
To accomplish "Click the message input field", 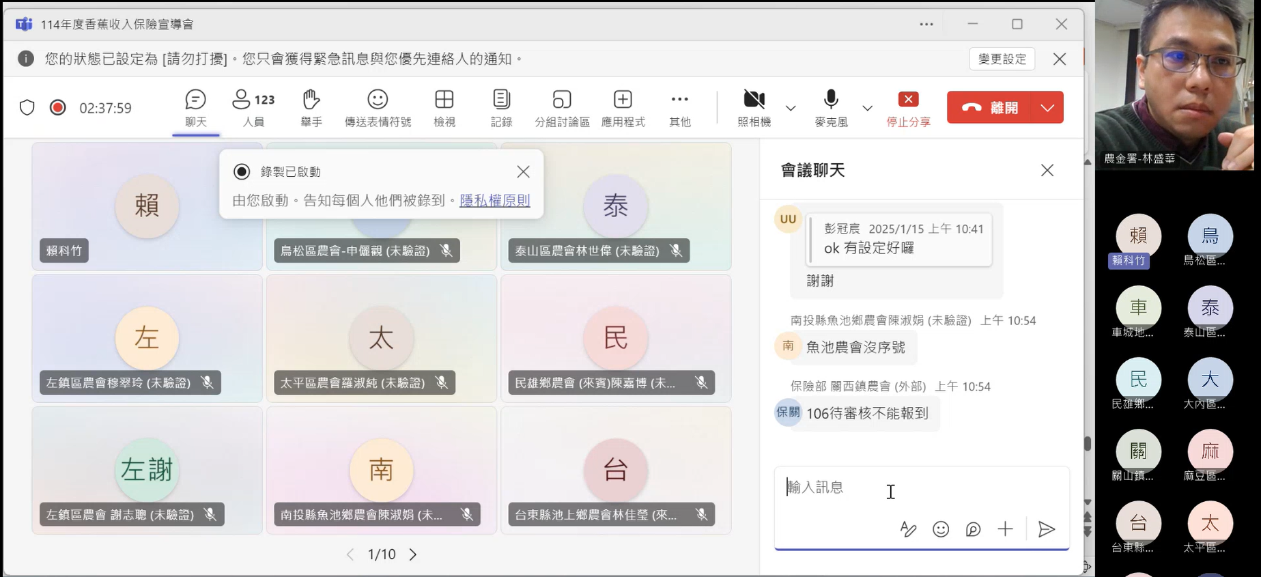I will pos(922,488).
